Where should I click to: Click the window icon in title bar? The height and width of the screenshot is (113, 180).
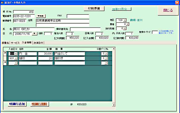2,2
